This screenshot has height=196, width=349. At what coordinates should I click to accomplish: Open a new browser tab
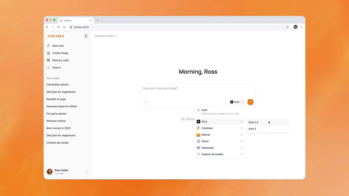97,20
